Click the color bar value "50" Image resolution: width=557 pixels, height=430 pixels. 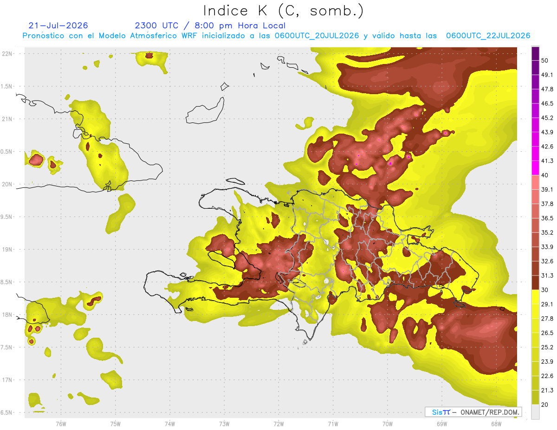[545, 60]
